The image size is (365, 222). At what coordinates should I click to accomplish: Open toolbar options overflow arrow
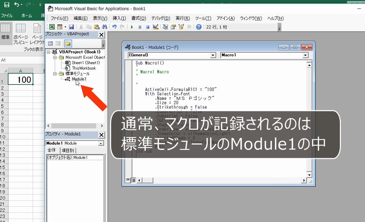click(279, 27)
